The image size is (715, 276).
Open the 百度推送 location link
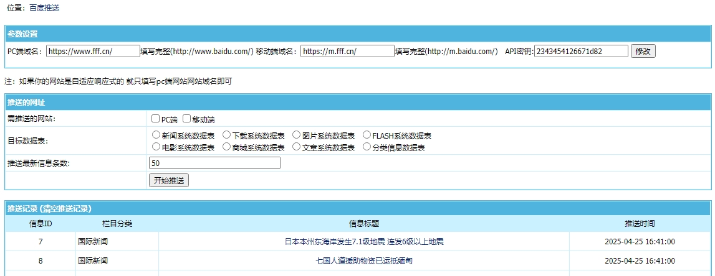click(x=45, y=8)
